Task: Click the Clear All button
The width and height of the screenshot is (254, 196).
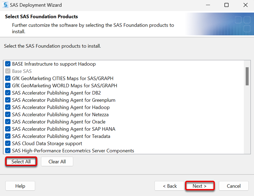Action: tap(57, 161)
